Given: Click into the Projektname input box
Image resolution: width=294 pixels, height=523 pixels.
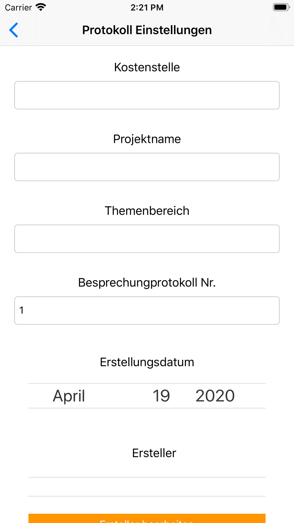Looking at the screenshot, I should click(x=147, y=167).
